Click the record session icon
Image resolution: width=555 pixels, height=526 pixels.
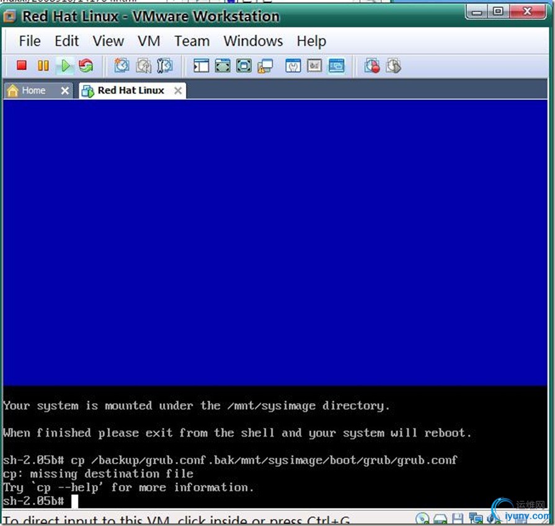point(372,66)
